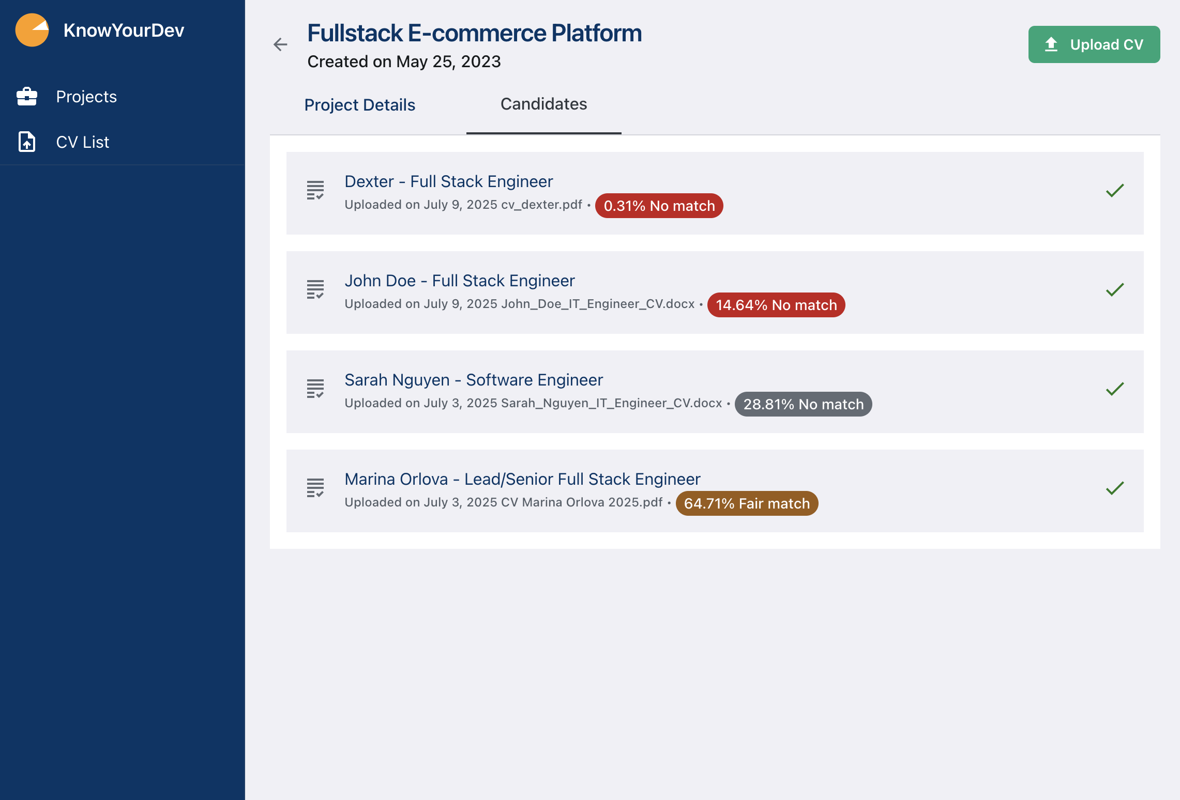Click the green checkmark on Marina Orlova's row
This screenshot has height=800, width=1180.
(x=1115, y=488)
